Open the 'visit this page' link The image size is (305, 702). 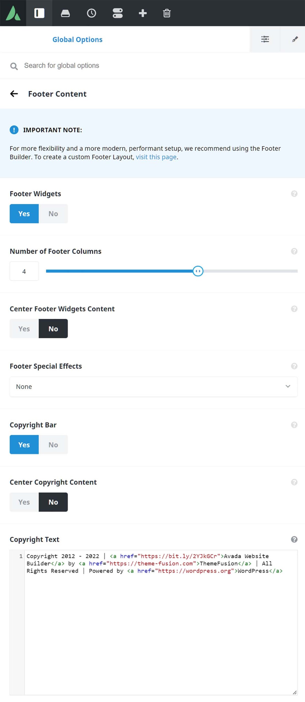pos(156,157)
